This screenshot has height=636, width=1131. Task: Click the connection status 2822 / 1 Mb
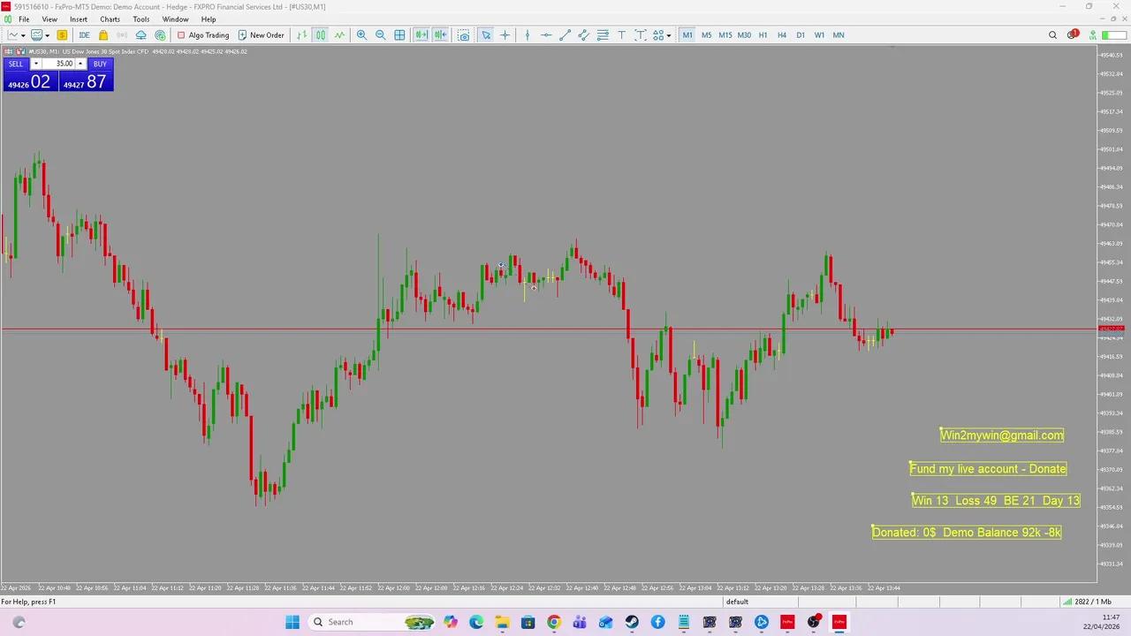point(1087,602)
